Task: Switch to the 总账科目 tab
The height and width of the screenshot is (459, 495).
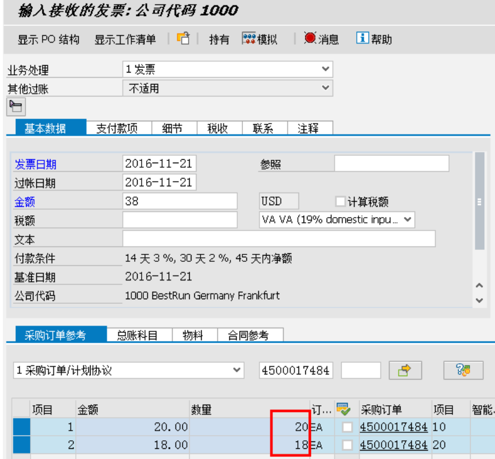Action: pos(139,335)
